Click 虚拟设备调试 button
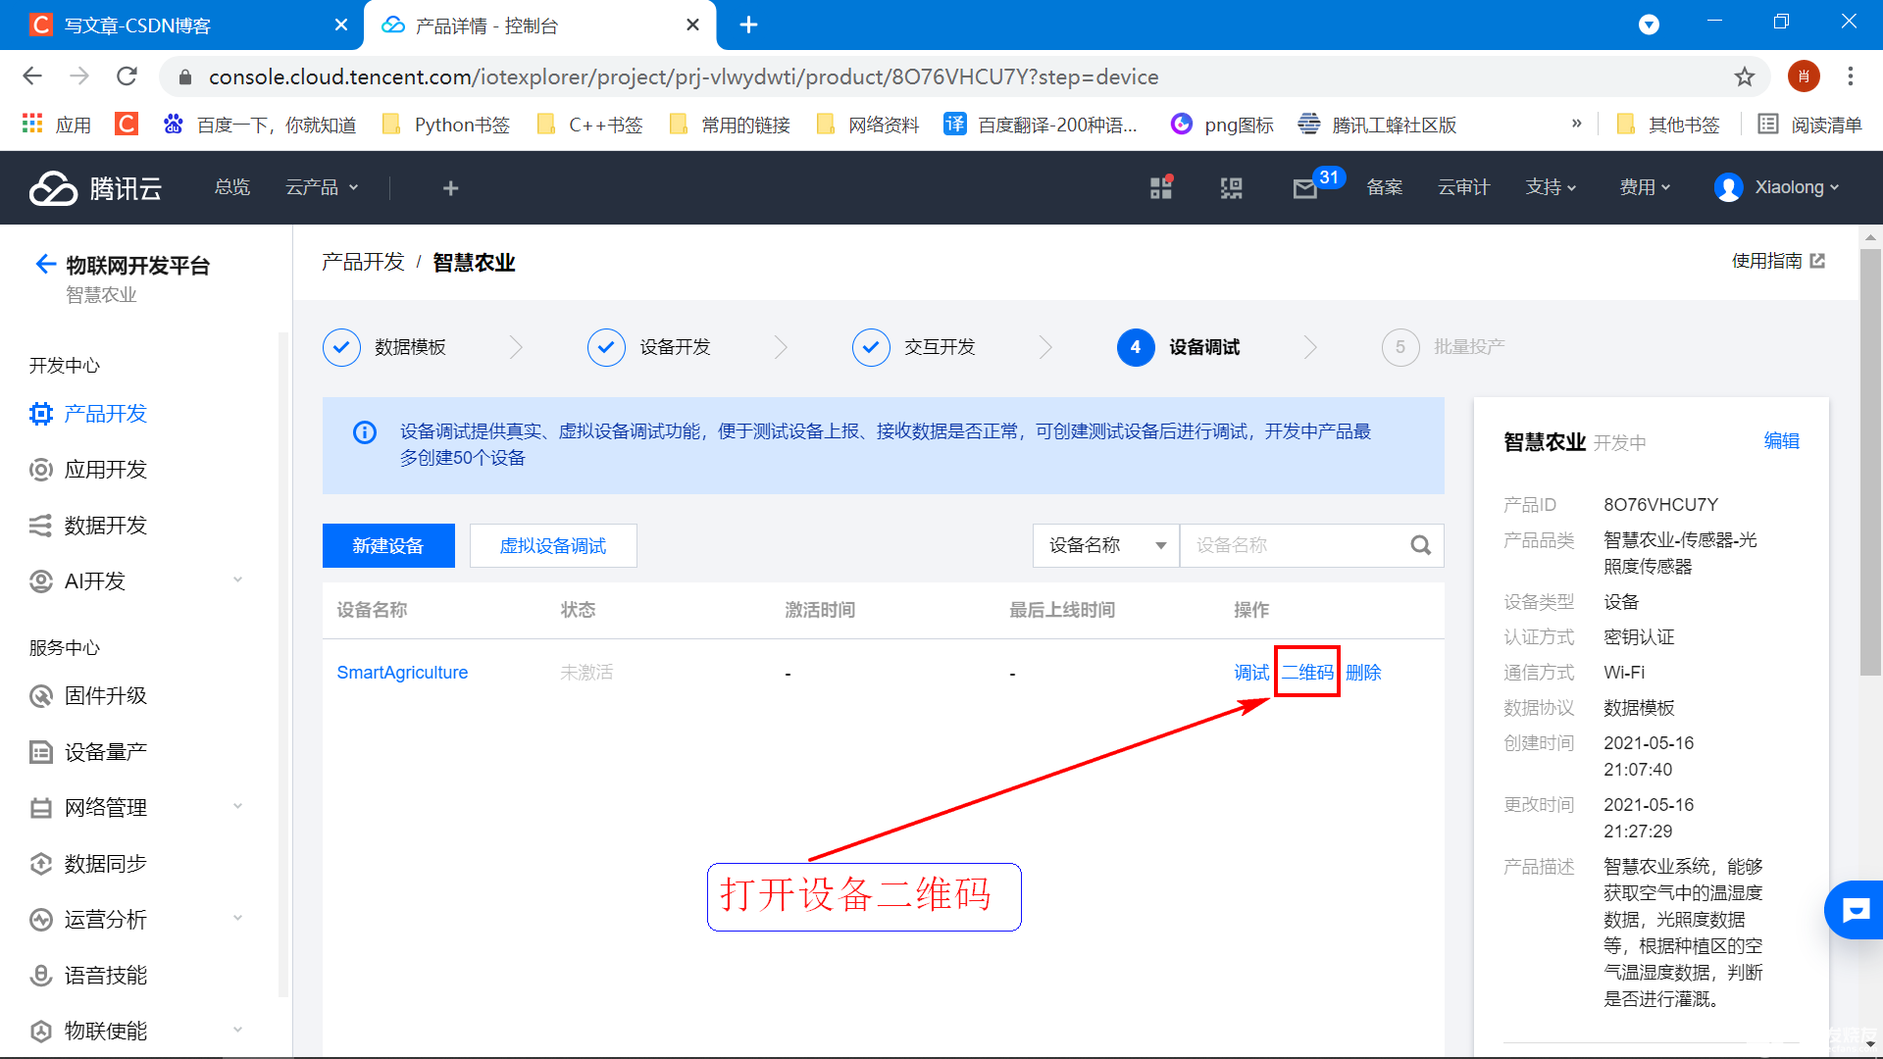 coord(553,545)
